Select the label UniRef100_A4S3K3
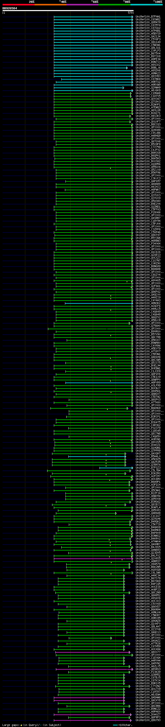 pyautogui.click(x=148, y=116)
